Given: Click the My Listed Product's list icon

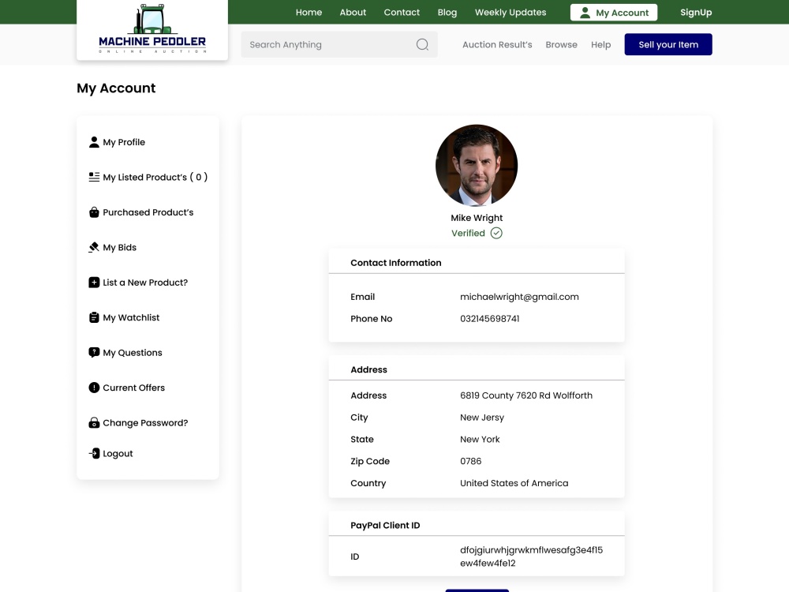Looking at the screenshot, I should [94, 177].
